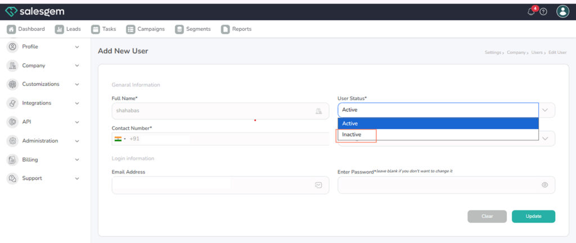Image resolution: width=576 pixels, height=243 pixels.
Task: Click the Customizations gear icon
Action: point(12,84)
